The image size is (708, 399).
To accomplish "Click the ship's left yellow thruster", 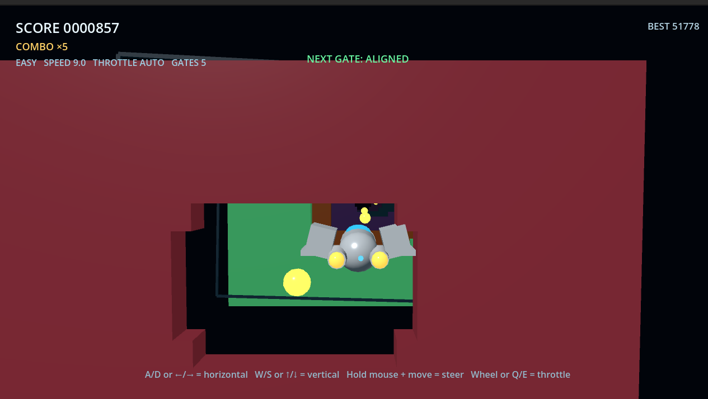I will tap(336, 260).
